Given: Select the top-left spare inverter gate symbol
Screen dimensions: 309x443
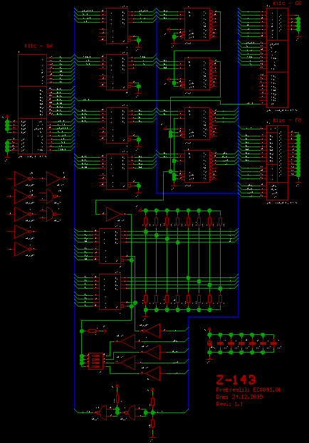Looking at the screenshot, I should (22, 179).
